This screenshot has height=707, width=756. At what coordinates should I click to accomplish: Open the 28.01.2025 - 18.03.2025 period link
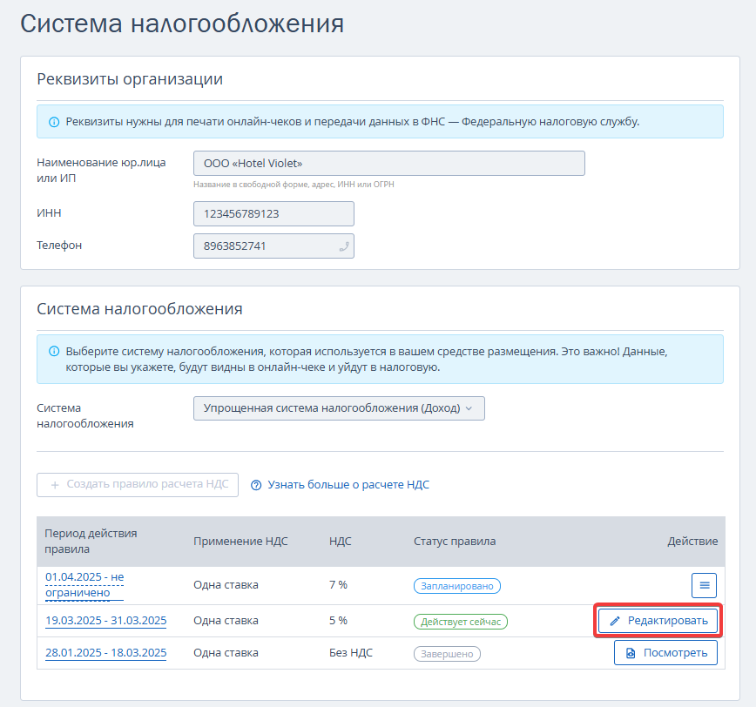105,652
